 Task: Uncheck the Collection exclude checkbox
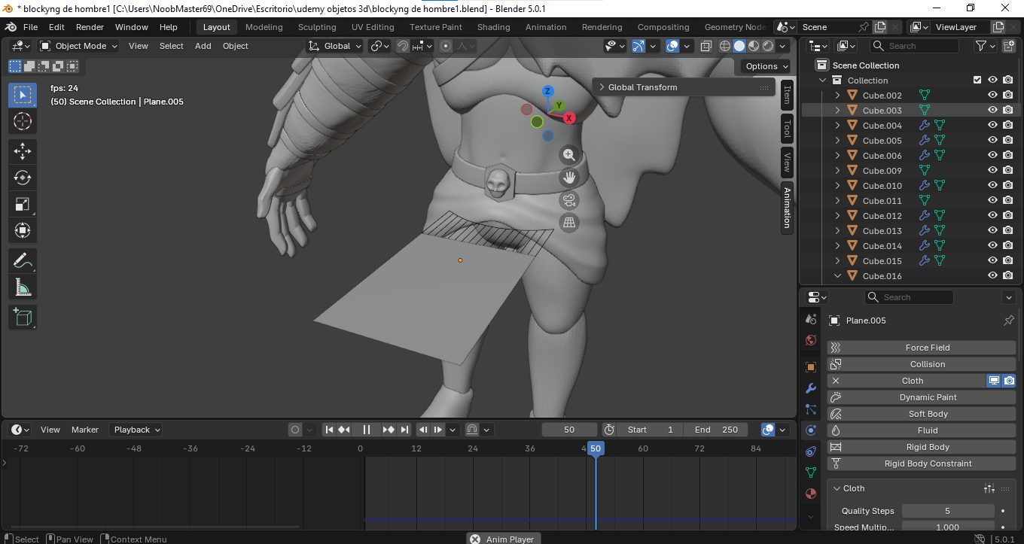click(977, 81)
